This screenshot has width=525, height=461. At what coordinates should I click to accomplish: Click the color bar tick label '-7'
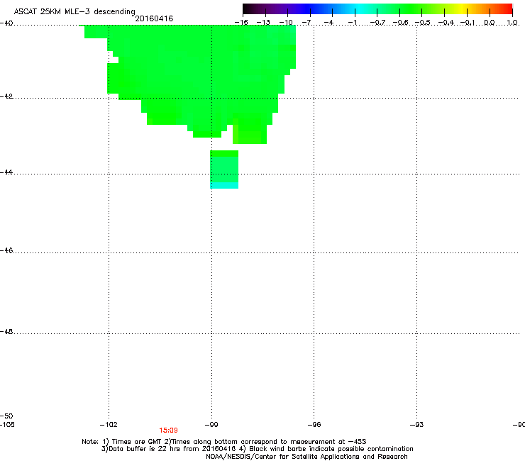[307, 23]
